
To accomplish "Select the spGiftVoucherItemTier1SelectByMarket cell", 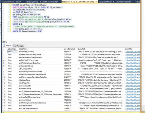I will coord(41,77).
